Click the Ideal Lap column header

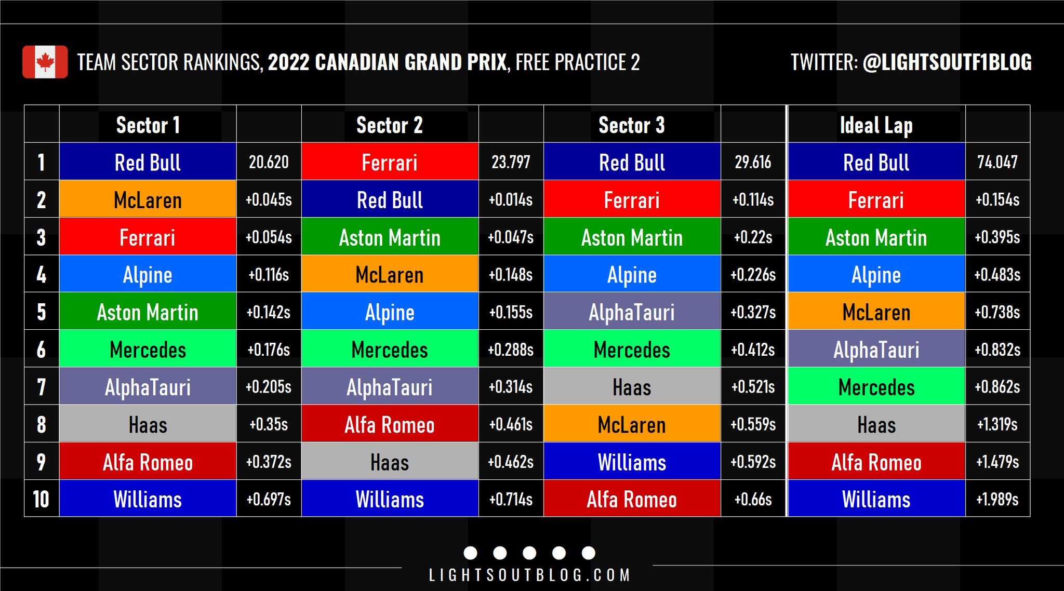click(876, 125)
